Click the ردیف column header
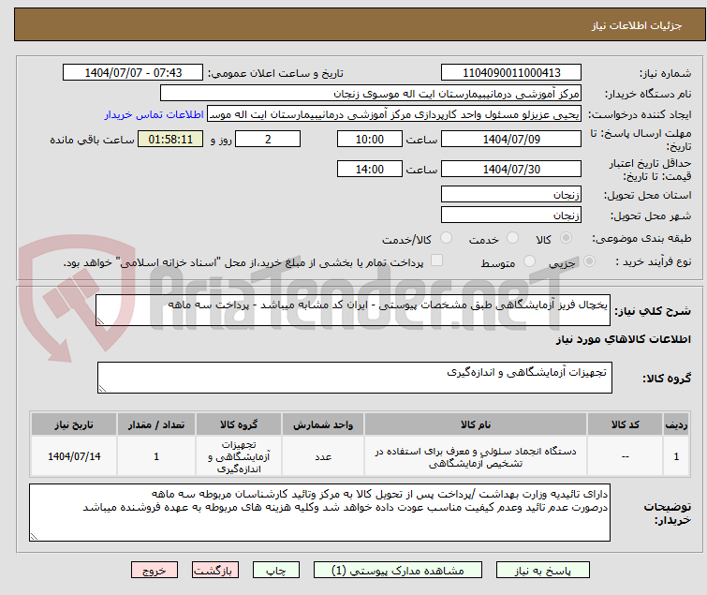 click(676, 424)
